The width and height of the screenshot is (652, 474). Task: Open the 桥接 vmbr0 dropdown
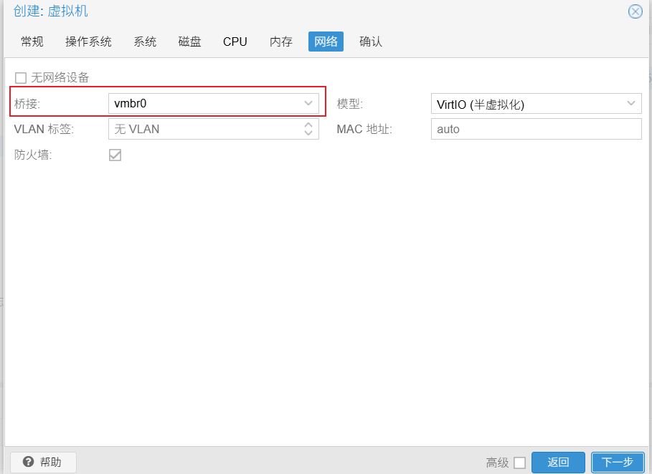308,104
